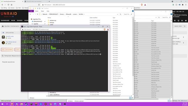This screenshot has height=106, width=188.
Task: Open the Unraid Dashboard menu
Action: (x=5, y=20)
